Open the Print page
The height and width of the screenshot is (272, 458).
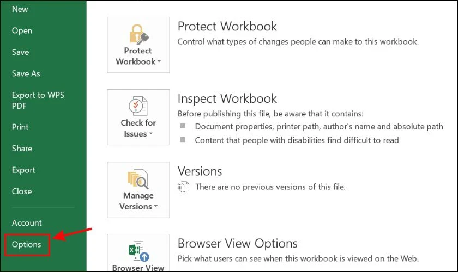coord(20,127)
